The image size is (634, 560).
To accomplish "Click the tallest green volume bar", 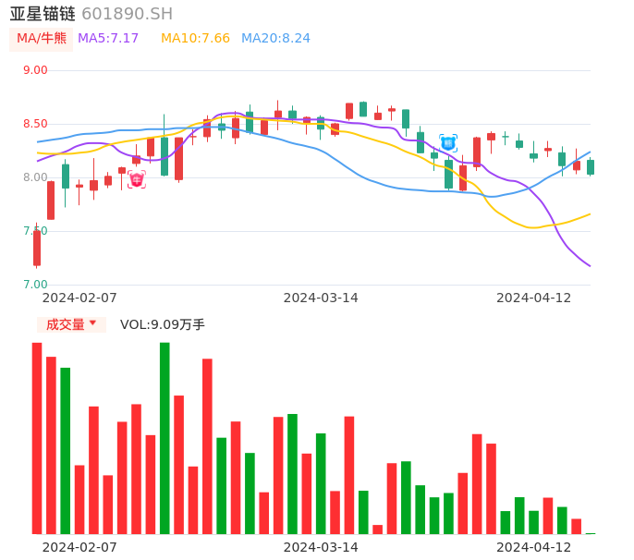I will 165,438.
